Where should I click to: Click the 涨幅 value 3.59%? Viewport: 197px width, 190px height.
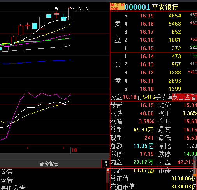pyautogui.click(x=146, y=121)
